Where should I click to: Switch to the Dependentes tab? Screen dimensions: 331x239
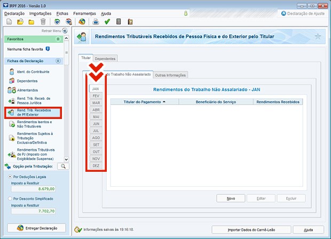click(105, 58)
